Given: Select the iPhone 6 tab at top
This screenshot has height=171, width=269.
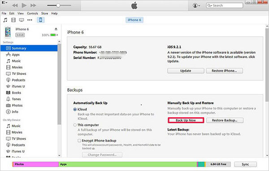Looking at the screenshot, I should click(x=134, y=20).
